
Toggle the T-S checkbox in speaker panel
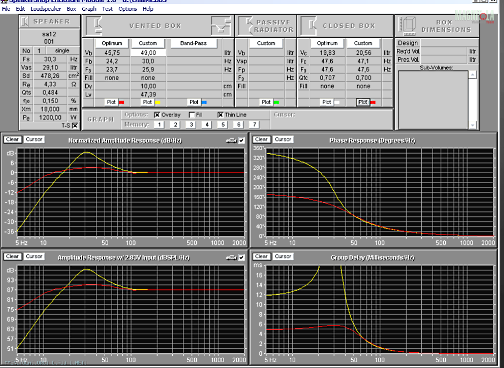[75, 126]
